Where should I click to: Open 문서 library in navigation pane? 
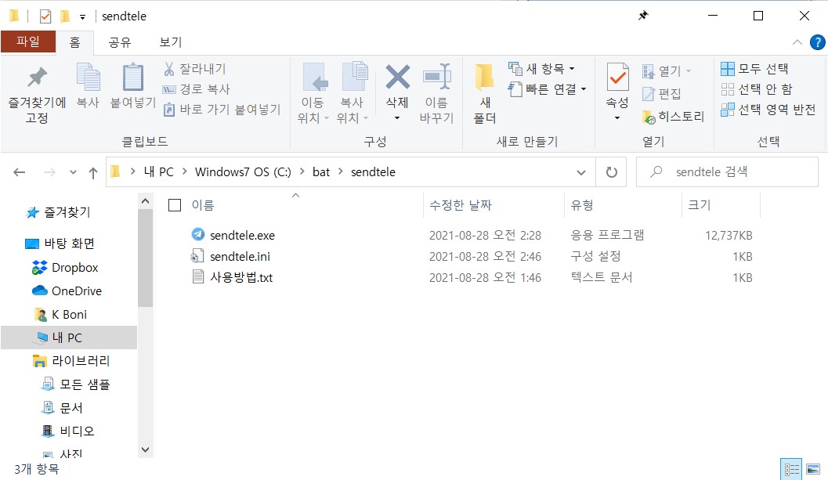pos(71,408)
